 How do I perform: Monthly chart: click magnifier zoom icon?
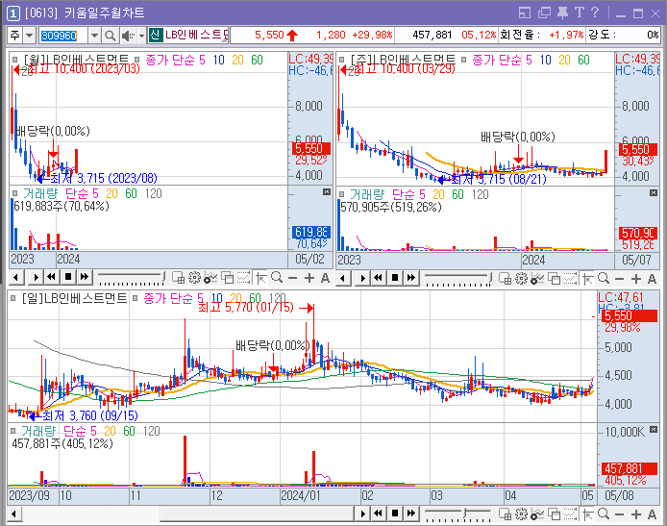(277, 278)
